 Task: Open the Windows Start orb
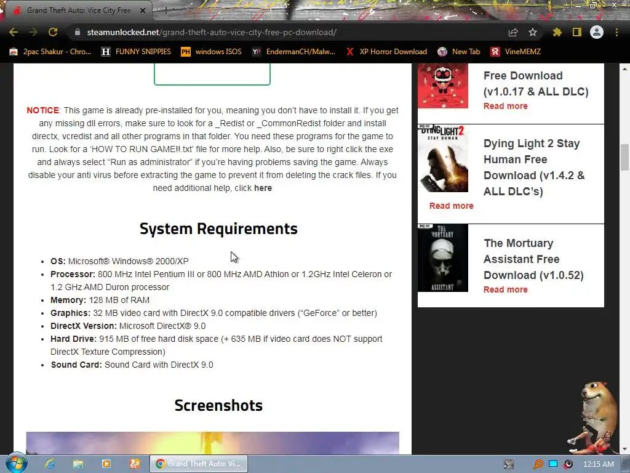(x=16, y=464)
